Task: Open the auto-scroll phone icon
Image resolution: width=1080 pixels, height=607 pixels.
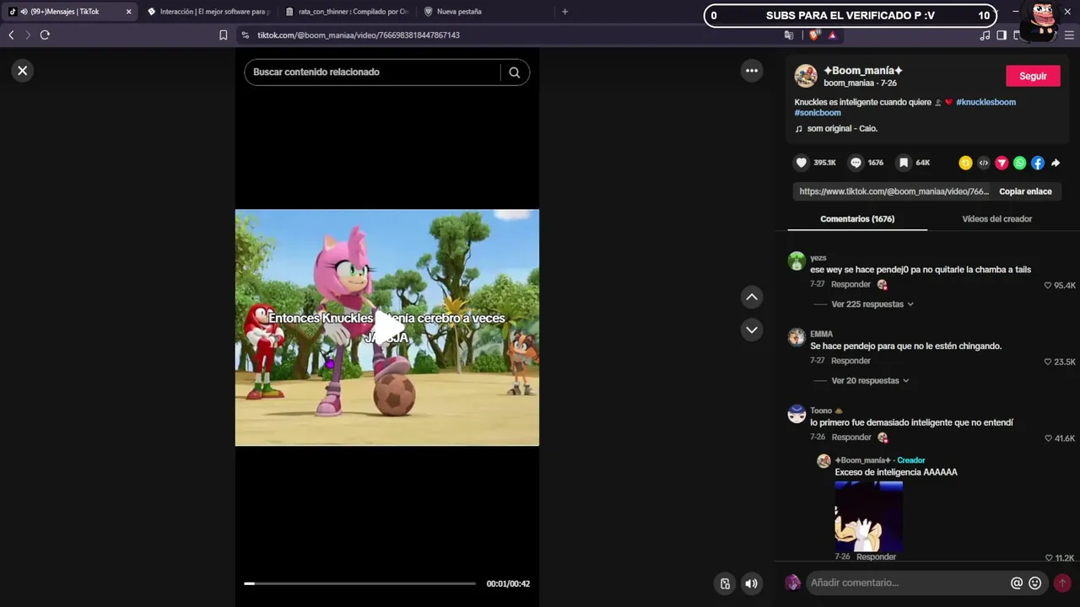Action: point(725,583)
